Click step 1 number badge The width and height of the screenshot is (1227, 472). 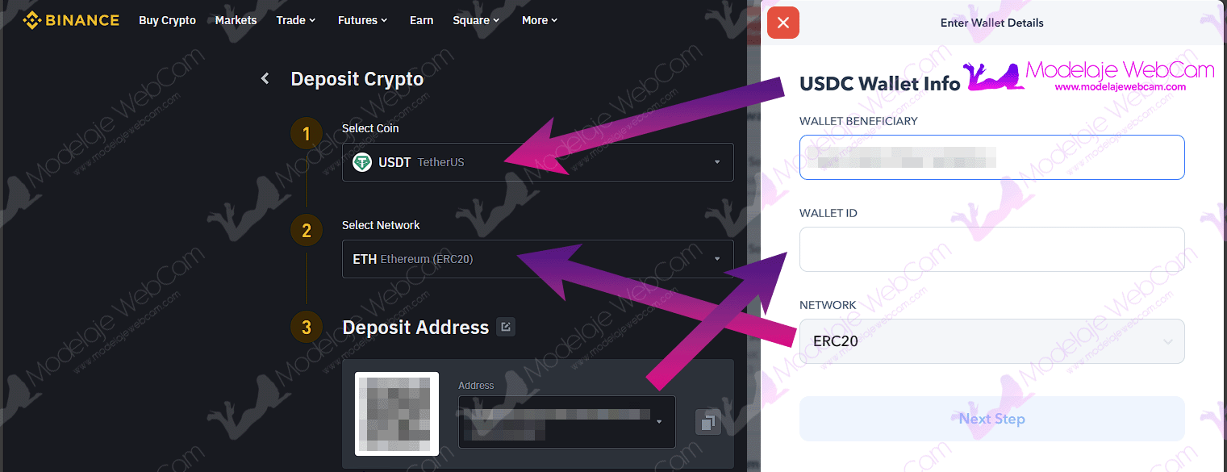306,134
